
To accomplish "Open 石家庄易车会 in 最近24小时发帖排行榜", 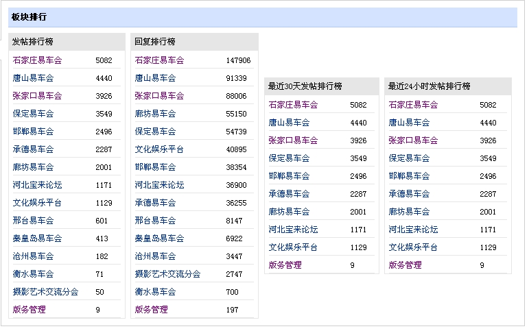I will (414, 105).
